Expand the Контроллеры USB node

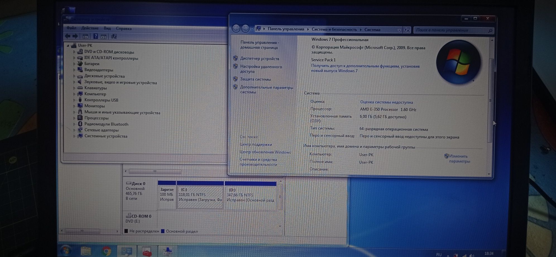coord(74,100)
